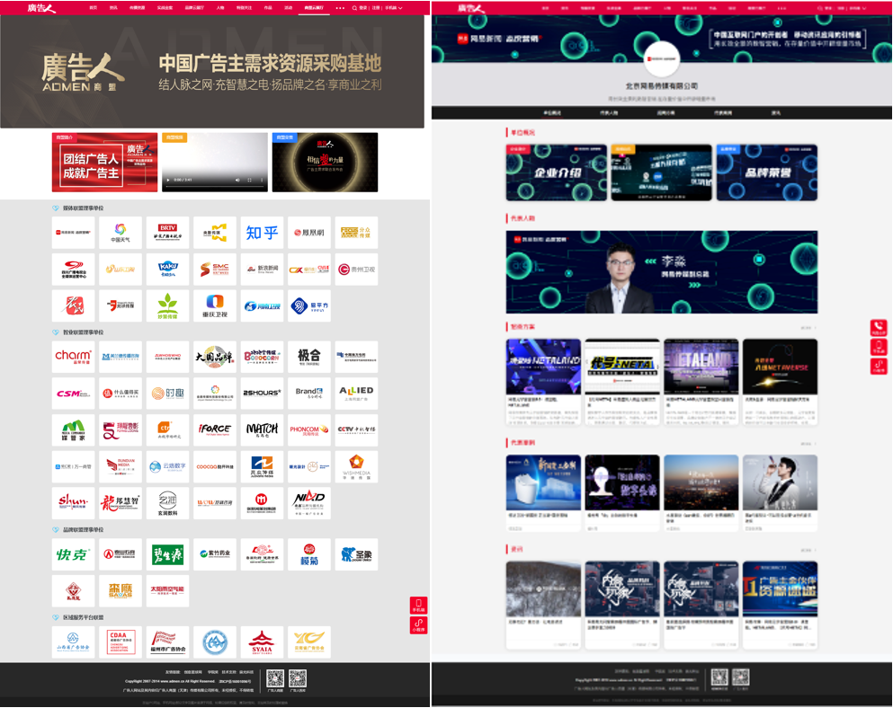Toggle fullscreen on the left page video
The width and height of the screenshot is (893, 708).
[249, 180]
